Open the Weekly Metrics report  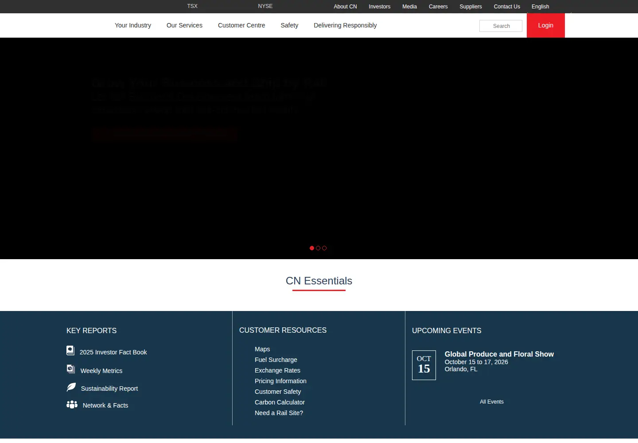click(101, 371)
